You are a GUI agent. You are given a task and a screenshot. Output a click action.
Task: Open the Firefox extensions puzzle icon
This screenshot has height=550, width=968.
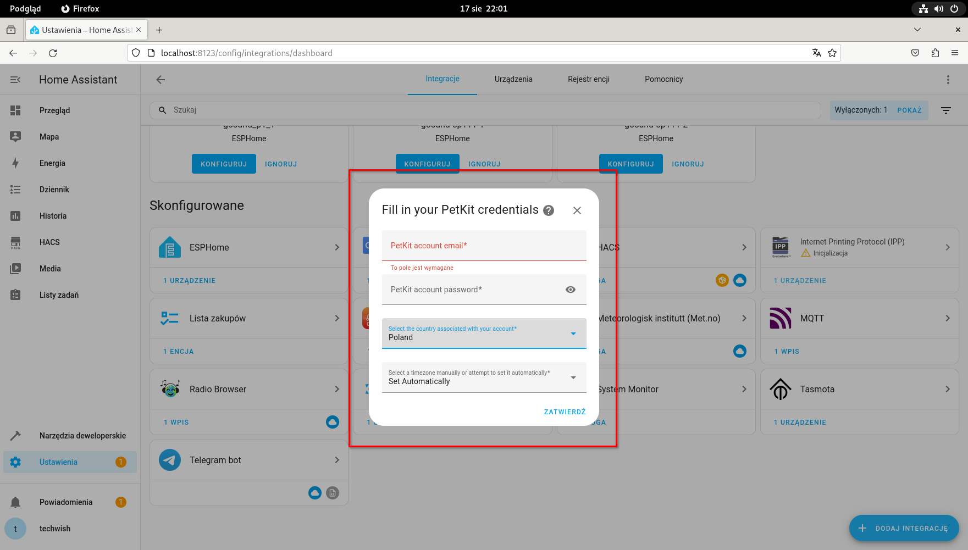coord(935,53)
